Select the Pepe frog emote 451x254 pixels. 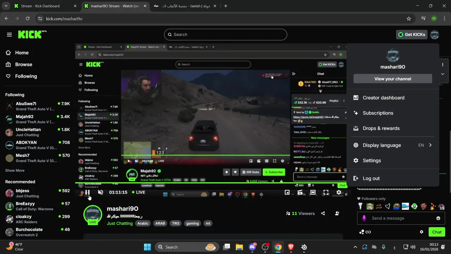coord(396,206)
